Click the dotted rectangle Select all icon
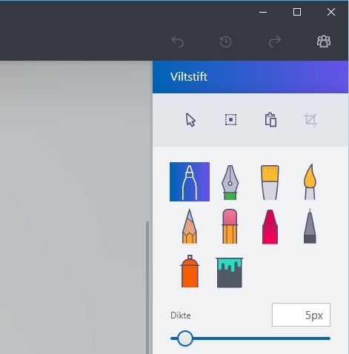Viewport: 349px width, 354px height. 230,120
